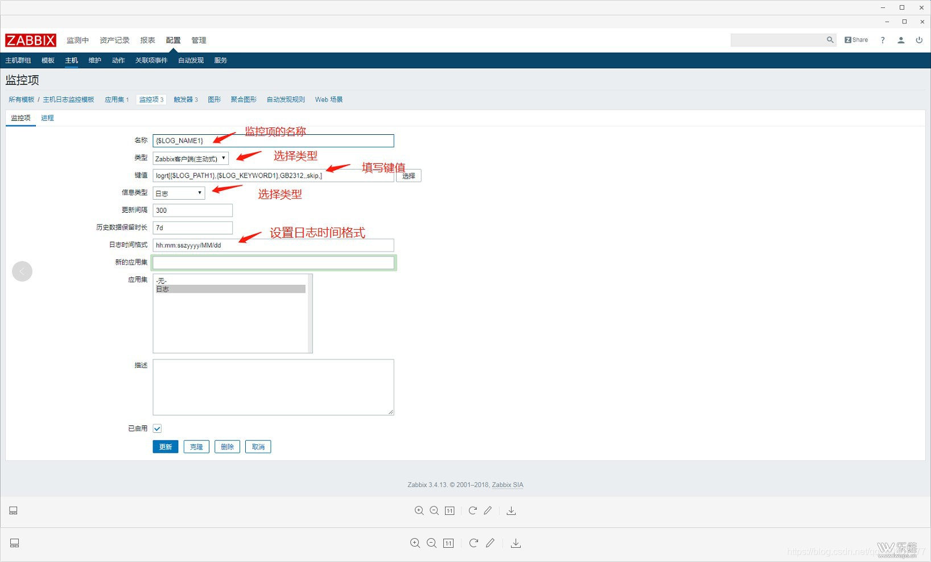This screenshot has height=562, width=931.
Task: Click edit pencil icon in bottom viewer toolbar
Action: (490, 543)
